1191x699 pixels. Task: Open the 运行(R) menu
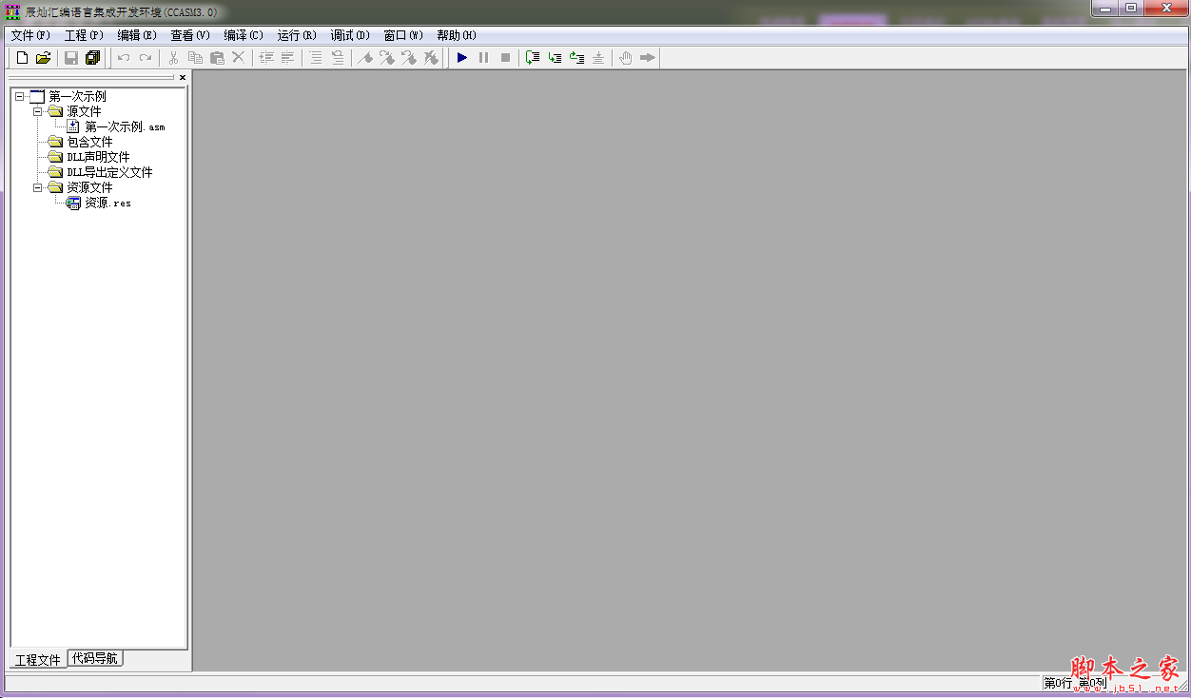[297, 35]
